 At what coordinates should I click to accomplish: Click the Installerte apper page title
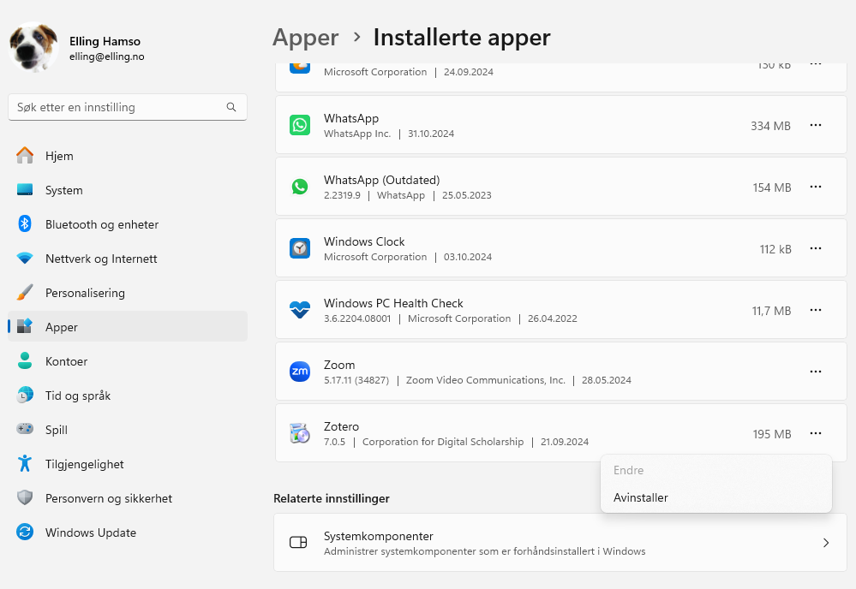coord(462,38)
